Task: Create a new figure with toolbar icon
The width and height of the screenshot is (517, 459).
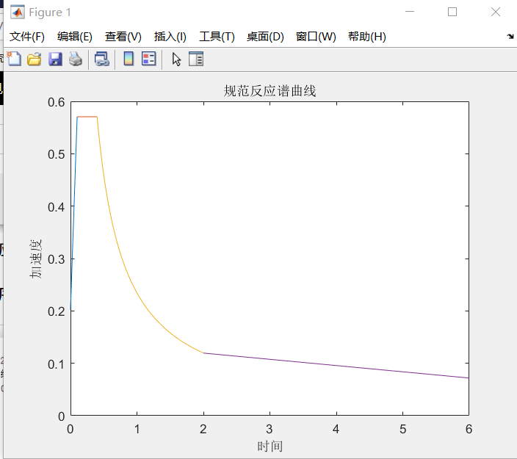Action: coord(14,59)
